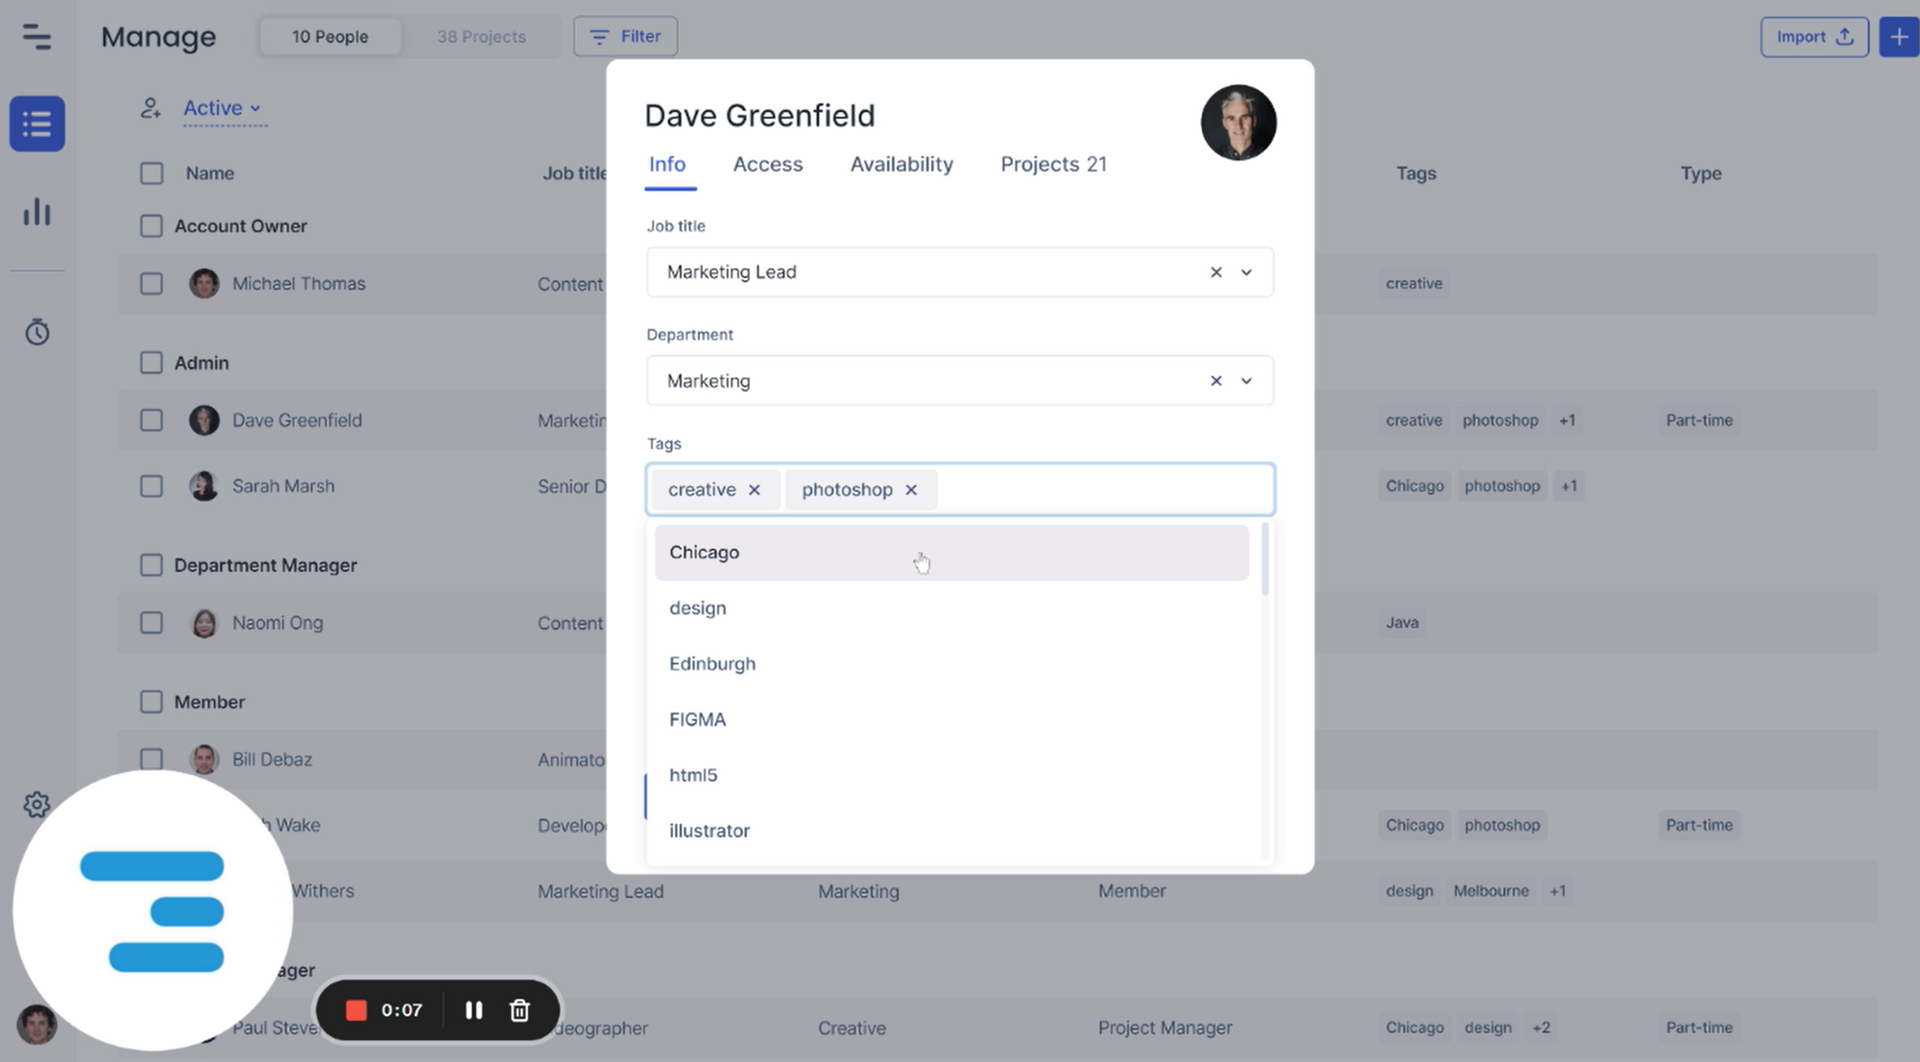Open the Access tab
Viewport: 1920px width, 1062px height.
click(x=767, y=164)
